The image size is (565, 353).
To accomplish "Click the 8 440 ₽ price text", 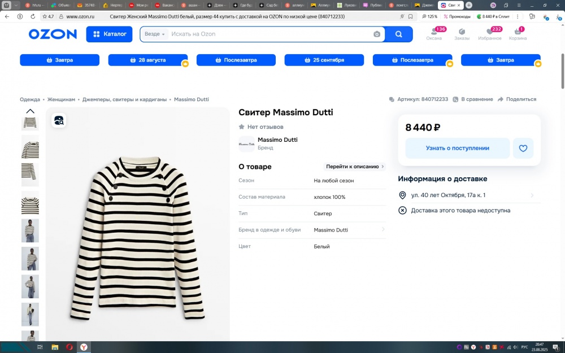I will pyautogui.click(x=423, y=127).
